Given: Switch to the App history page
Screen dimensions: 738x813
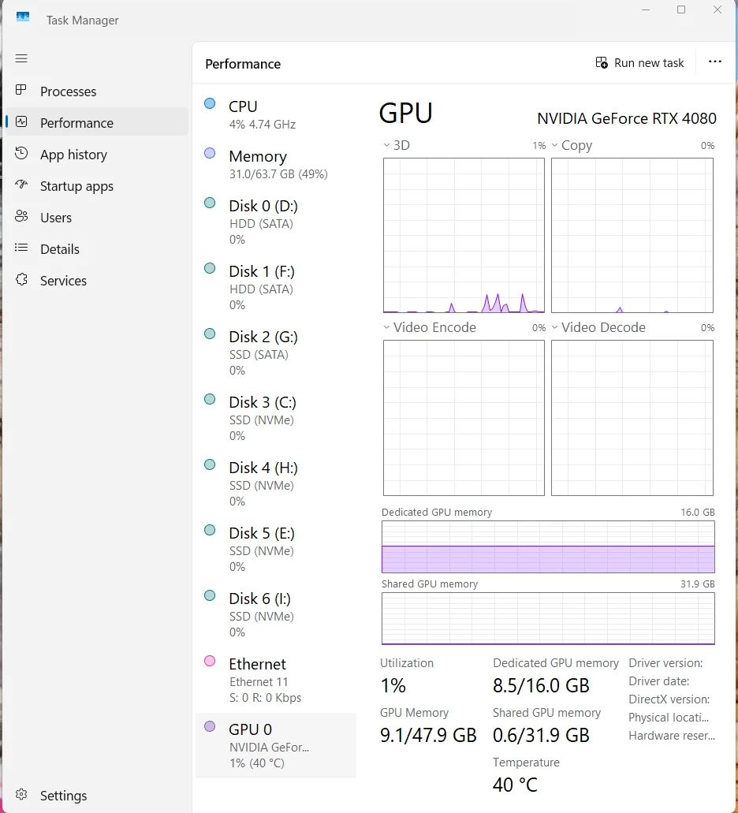Looking at the screenshot, I should 98,155.
